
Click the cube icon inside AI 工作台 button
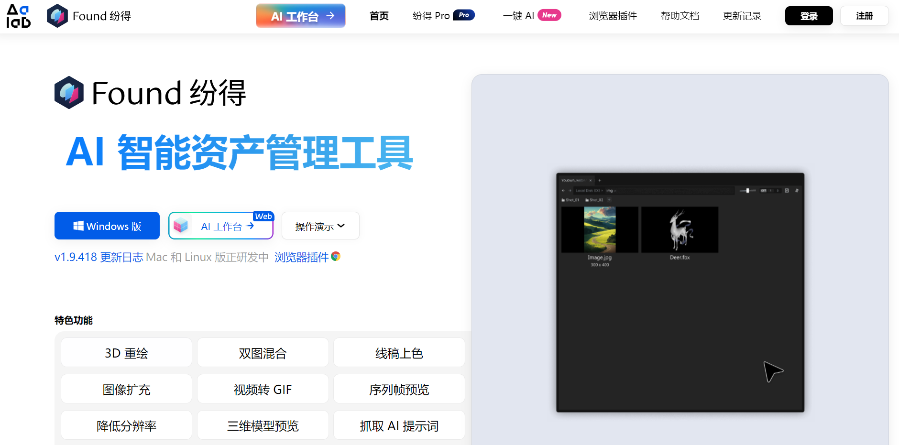[182, 225]
